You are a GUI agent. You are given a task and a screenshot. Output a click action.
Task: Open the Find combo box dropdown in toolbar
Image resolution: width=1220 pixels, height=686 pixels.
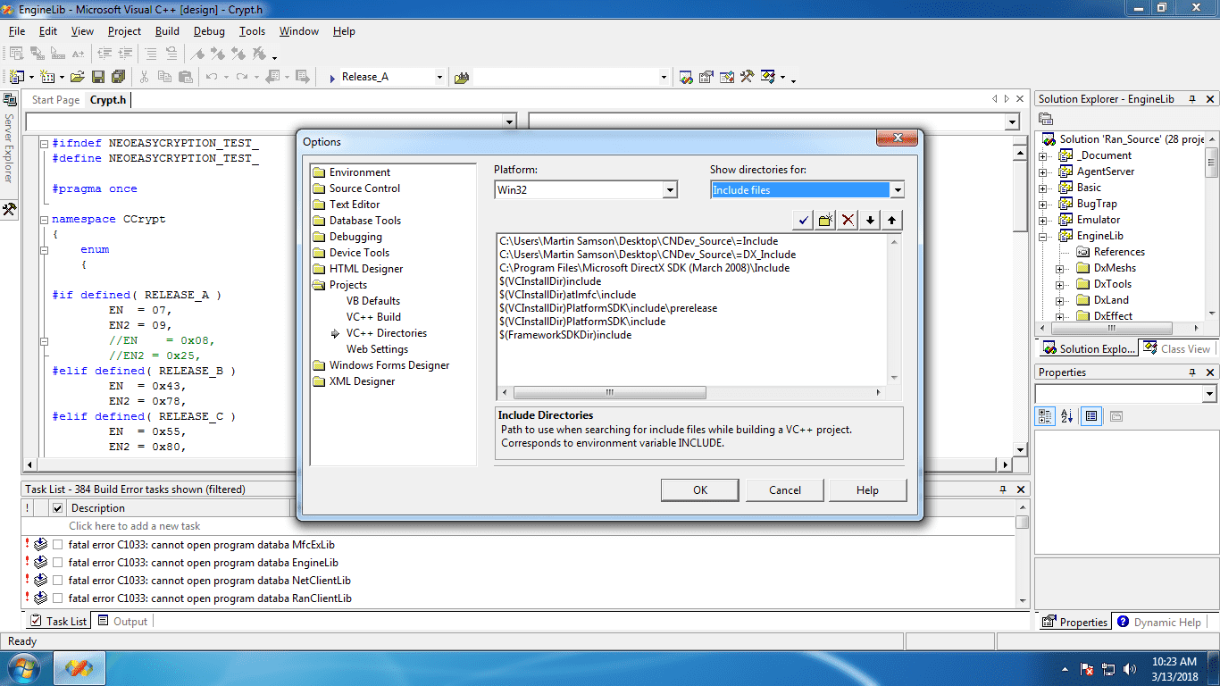point(664,77)
